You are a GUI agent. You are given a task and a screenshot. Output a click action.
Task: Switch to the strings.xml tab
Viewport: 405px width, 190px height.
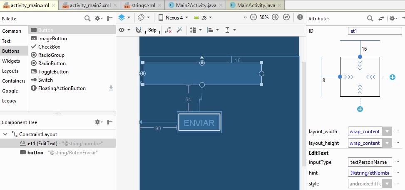click(143, 5)
